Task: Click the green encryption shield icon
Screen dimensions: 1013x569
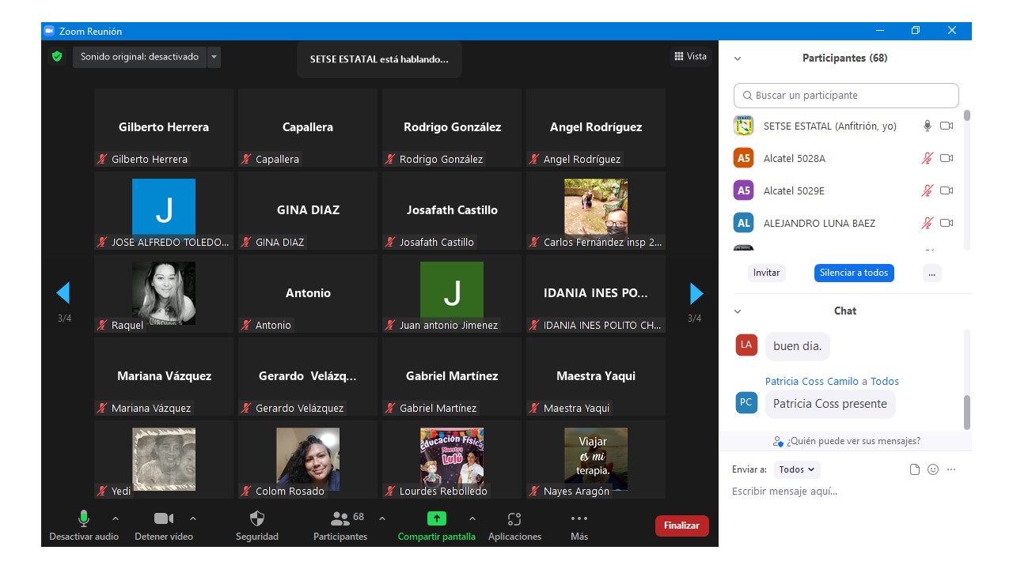Action: [56, 57]
